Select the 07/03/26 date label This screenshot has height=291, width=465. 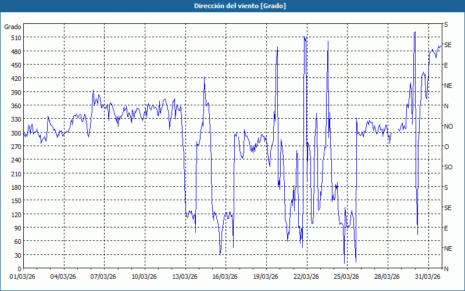(105, 276)
